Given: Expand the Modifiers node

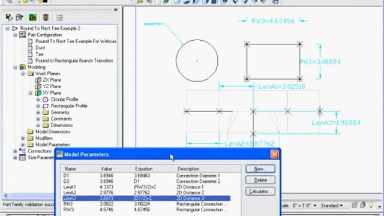Looking at the screenshot, I should 23,139.
